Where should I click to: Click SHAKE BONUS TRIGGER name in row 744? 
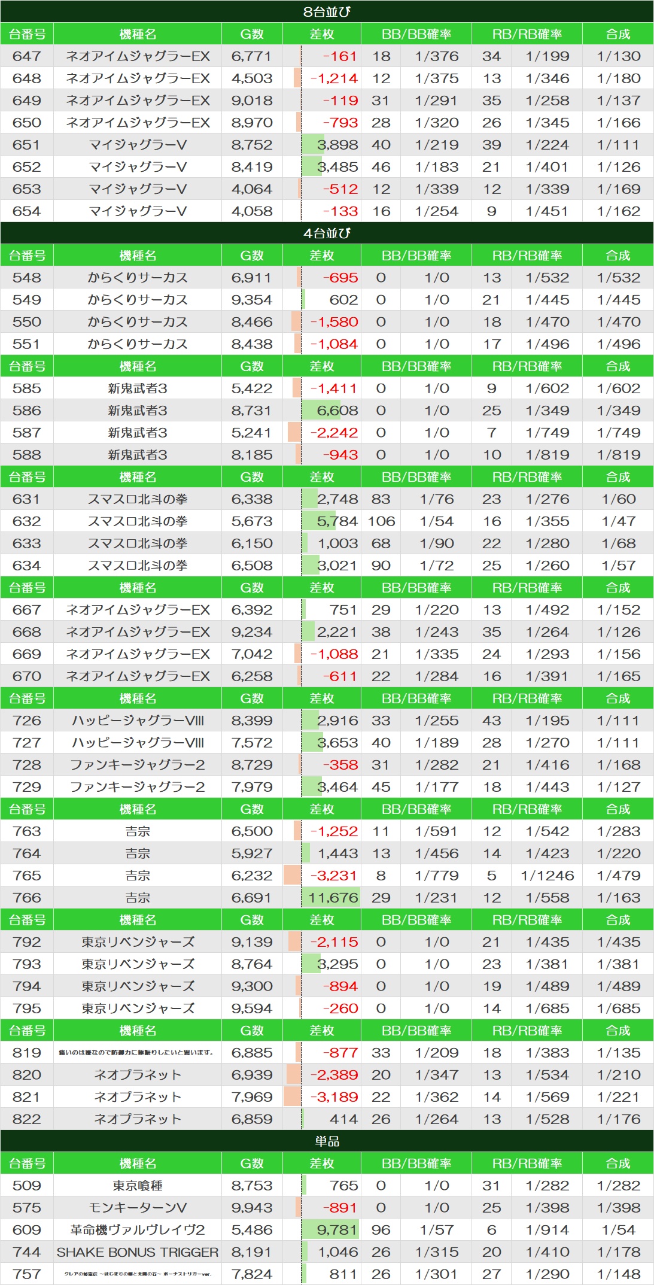click(x=138, y=1252)
